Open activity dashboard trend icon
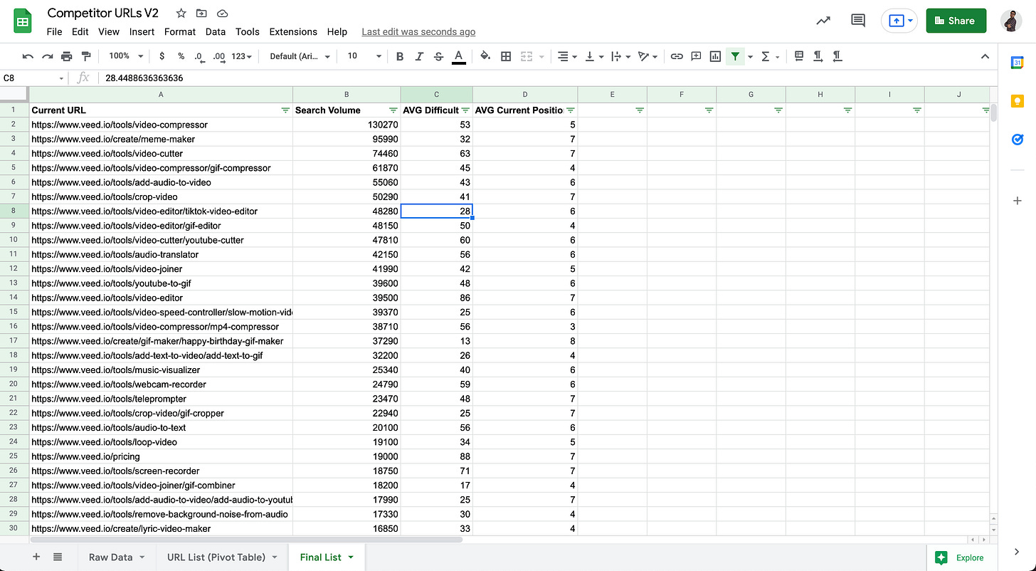Viewport: 1036px width, 571px height. click(823, 21)
